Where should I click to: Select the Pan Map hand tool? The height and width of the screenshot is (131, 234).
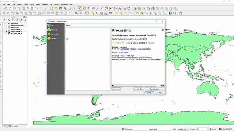(84, 8)
